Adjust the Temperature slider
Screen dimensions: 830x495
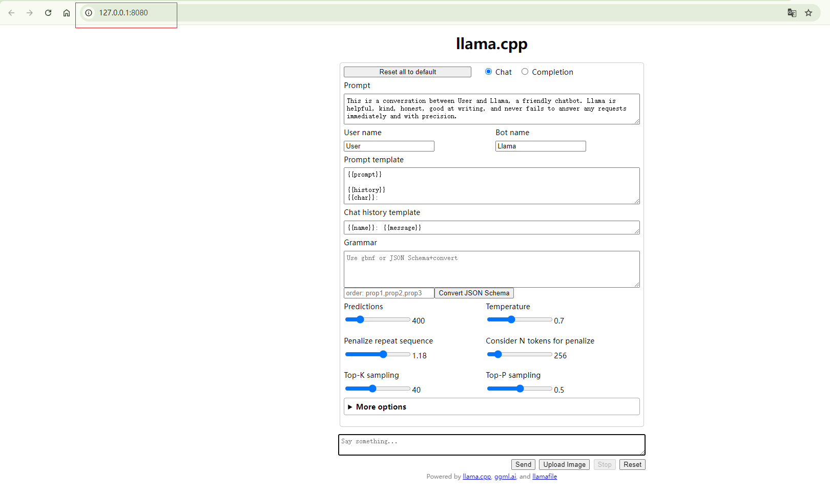(520, 319)
